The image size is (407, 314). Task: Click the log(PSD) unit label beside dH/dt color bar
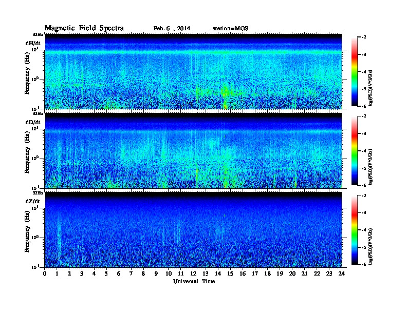tap(371, 88)
